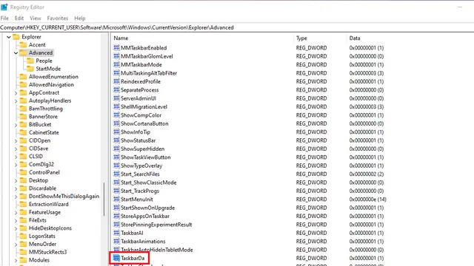Open the View menu
The width and height of the screenshot is (474, 266).
point(35,18)
